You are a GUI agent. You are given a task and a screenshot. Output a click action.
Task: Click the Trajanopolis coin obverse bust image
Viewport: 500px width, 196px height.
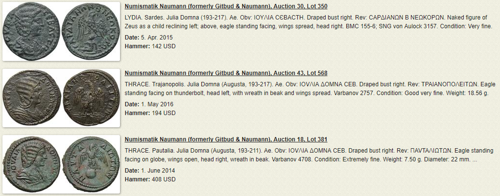(32, 98)
